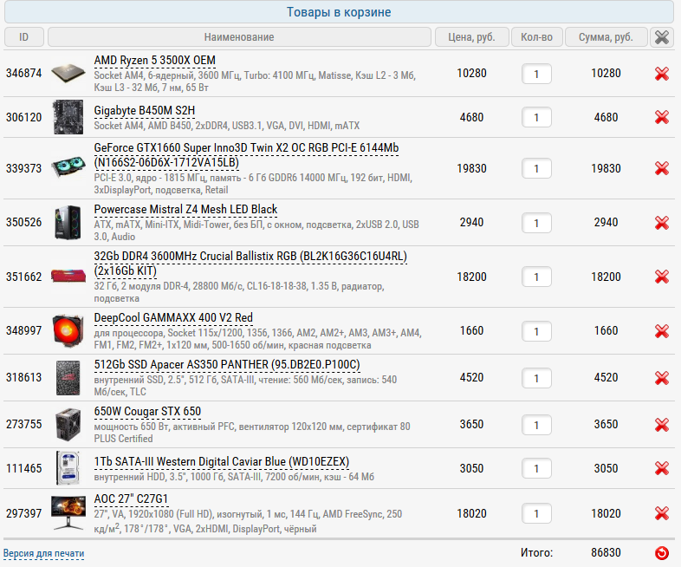Remove Gigabyte B450M S2H from cart
The width and height of the screenshot is (681, 567).
(x=661, y=117)
